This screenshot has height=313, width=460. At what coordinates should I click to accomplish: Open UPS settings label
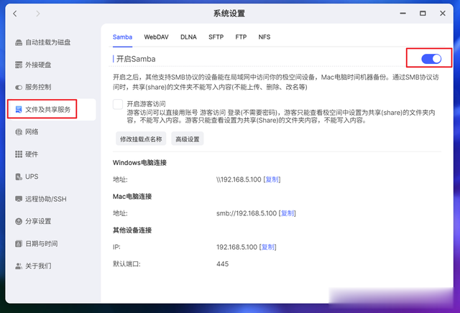click(x=32, y=177)
